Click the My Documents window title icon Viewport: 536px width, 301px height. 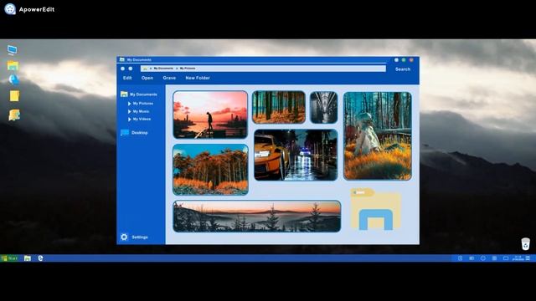point(122,59)
